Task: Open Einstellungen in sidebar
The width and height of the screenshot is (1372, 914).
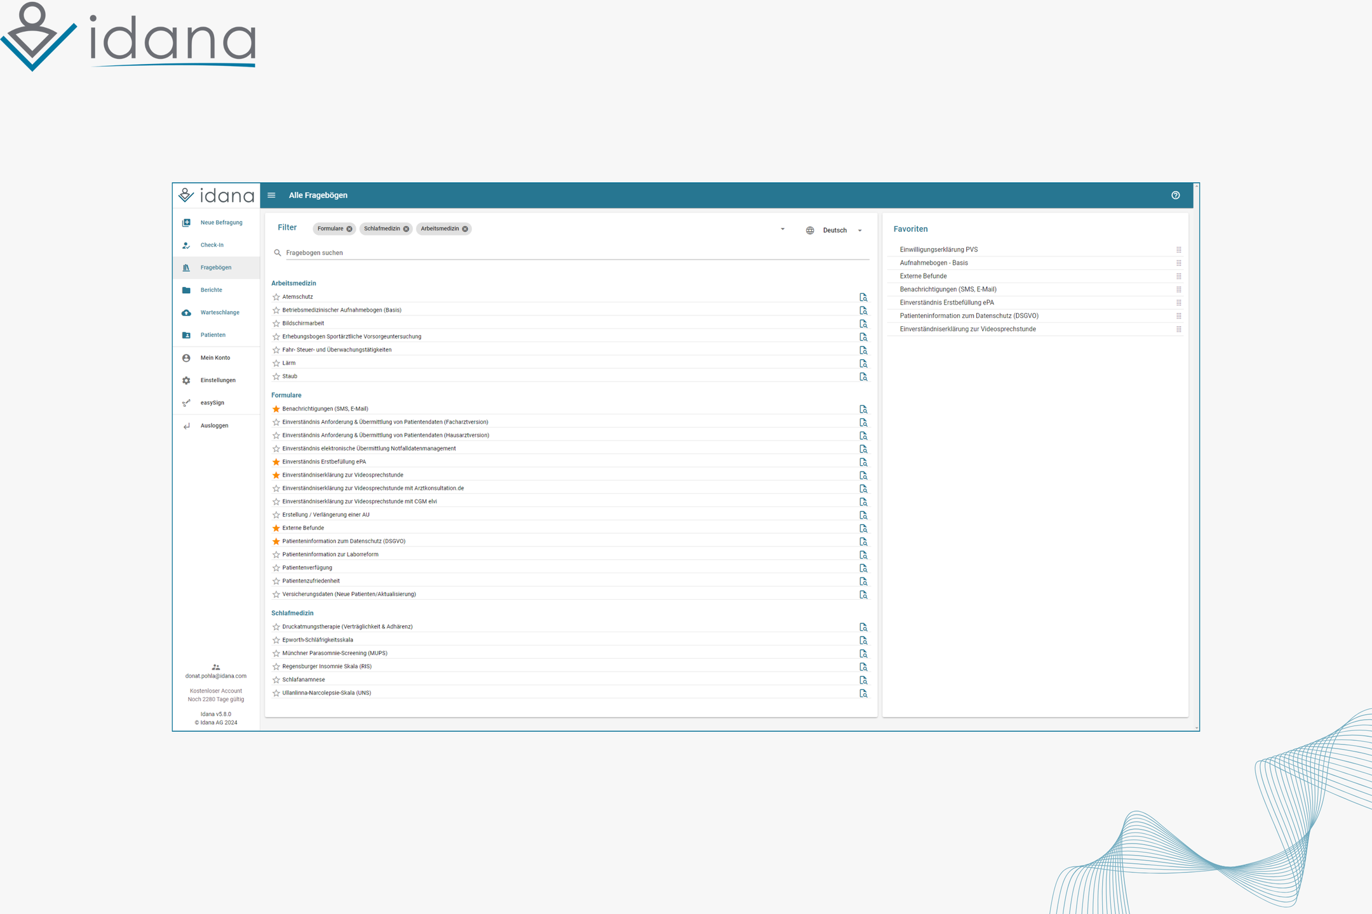Action: pyautogui.click(x=218, y=380)
